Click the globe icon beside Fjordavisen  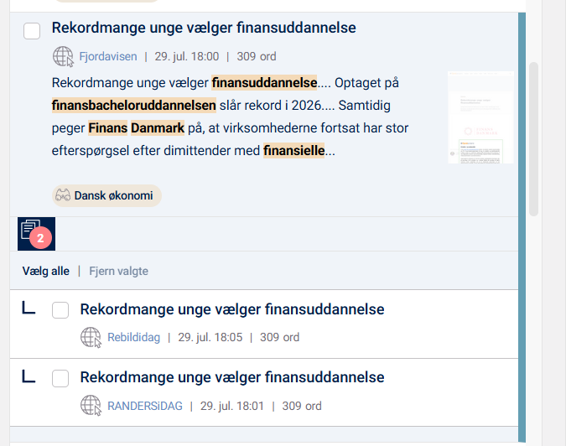pos(63,56)
